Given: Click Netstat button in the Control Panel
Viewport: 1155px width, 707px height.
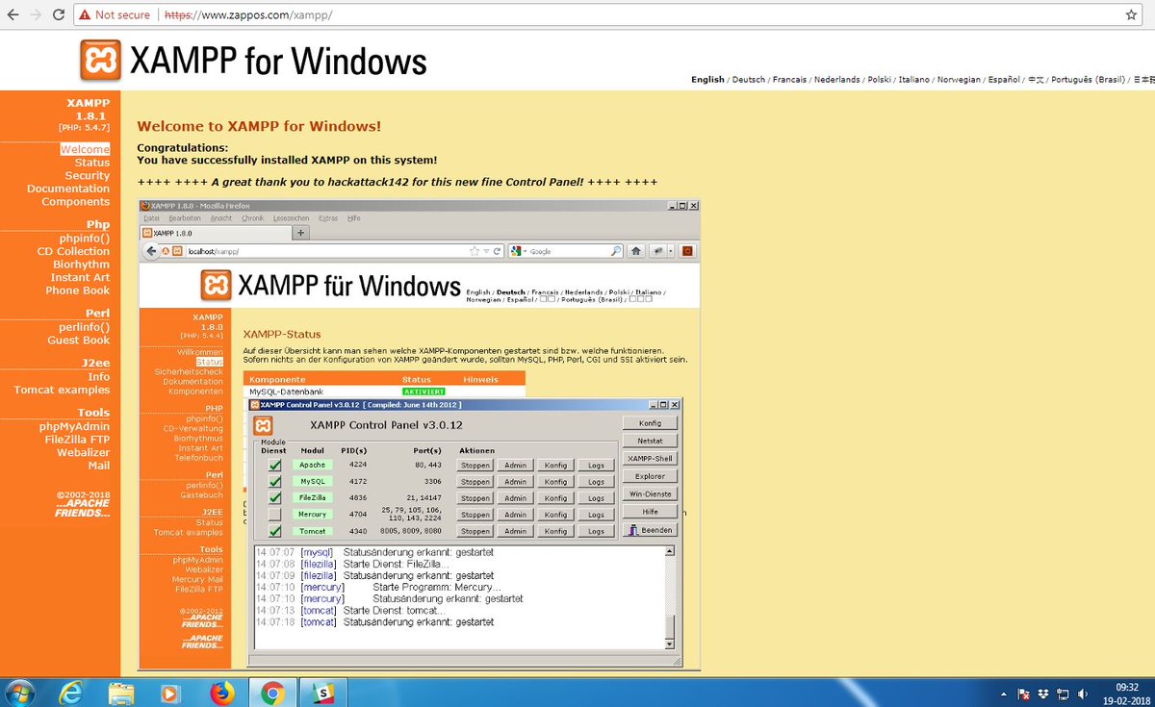Looking at the screenshot, I should coord(650,441).
